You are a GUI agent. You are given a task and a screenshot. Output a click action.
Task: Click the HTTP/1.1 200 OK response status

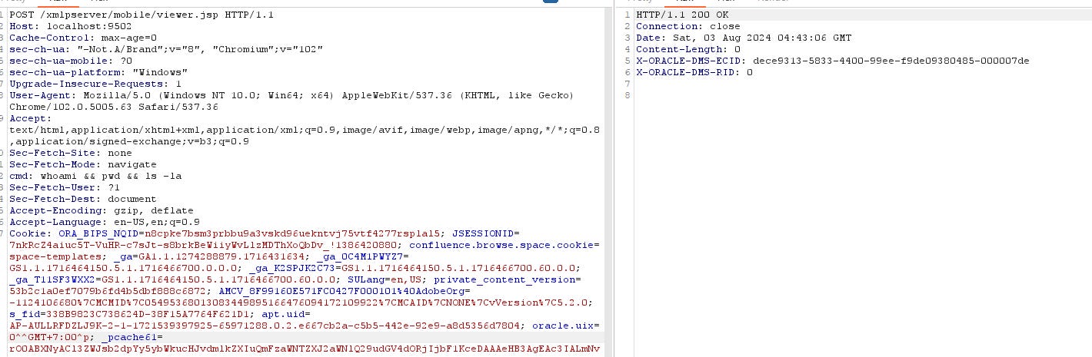[682, 15]
